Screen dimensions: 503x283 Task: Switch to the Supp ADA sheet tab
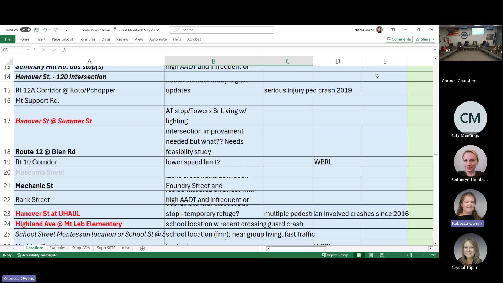[x=81, y=248]
